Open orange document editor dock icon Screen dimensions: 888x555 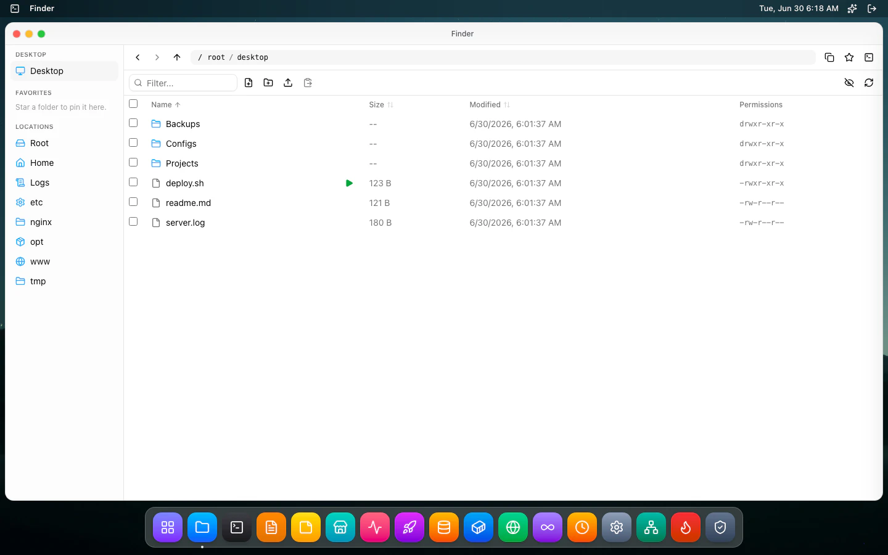click(271, 527)
